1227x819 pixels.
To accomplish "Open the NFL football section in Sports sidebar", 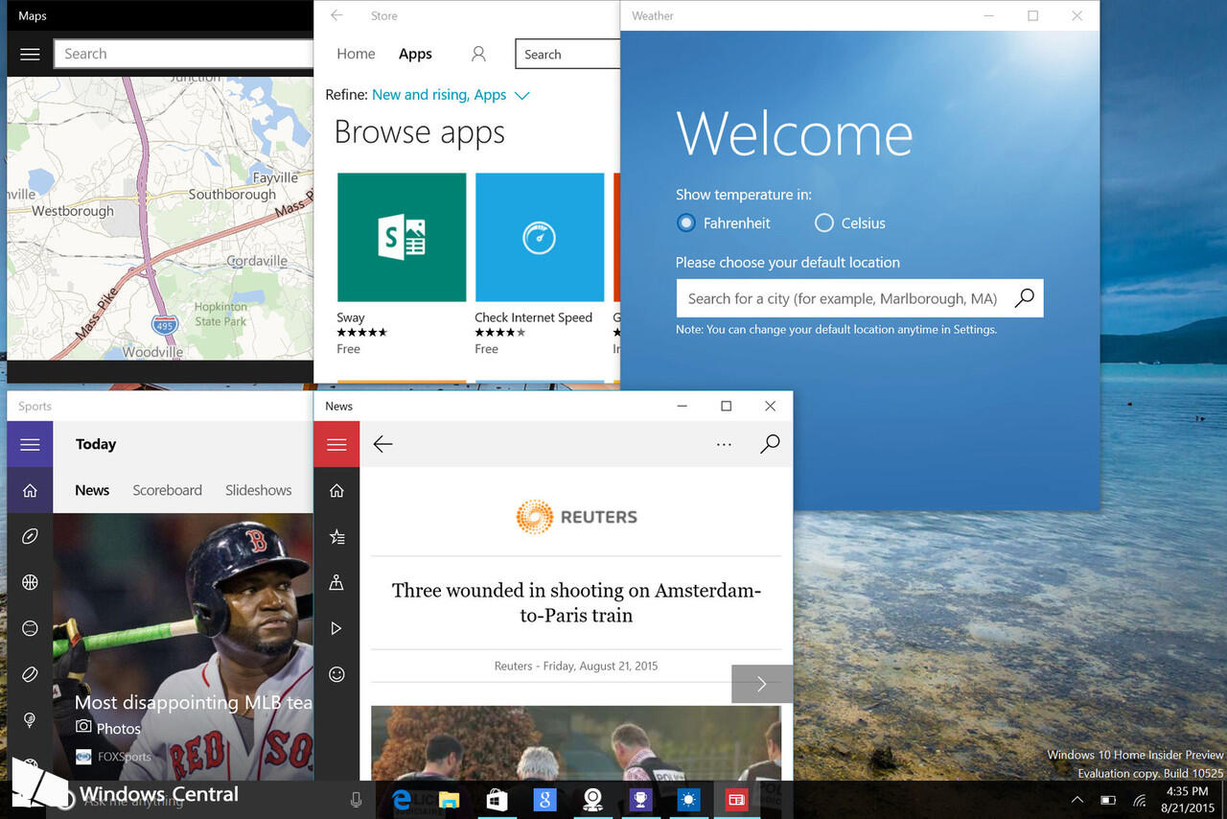I will pyautogui.click(x=29, y=535).
